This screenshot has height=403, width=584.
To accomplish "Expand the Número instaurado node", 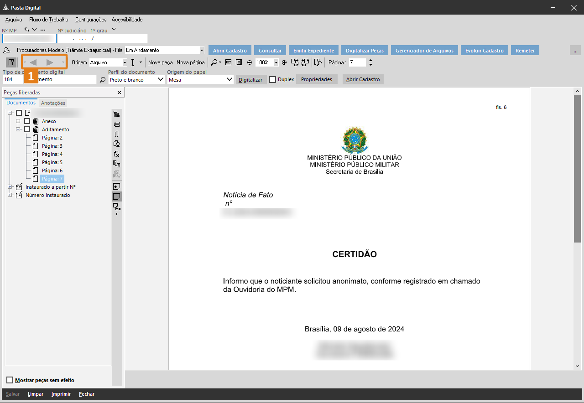I will [10, 195].
